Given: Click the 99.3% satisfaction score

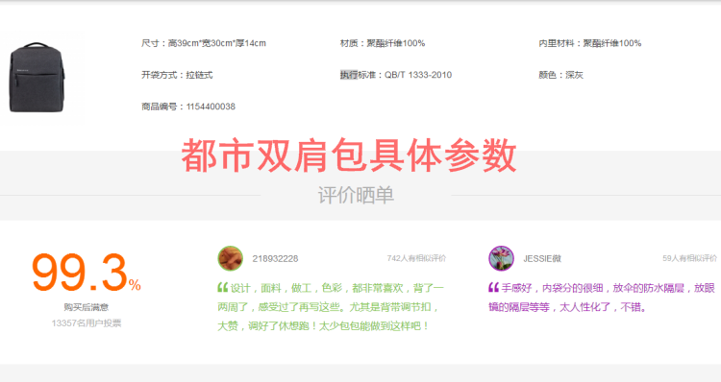Looking at the screenshot, I should (x=86, y=273).
